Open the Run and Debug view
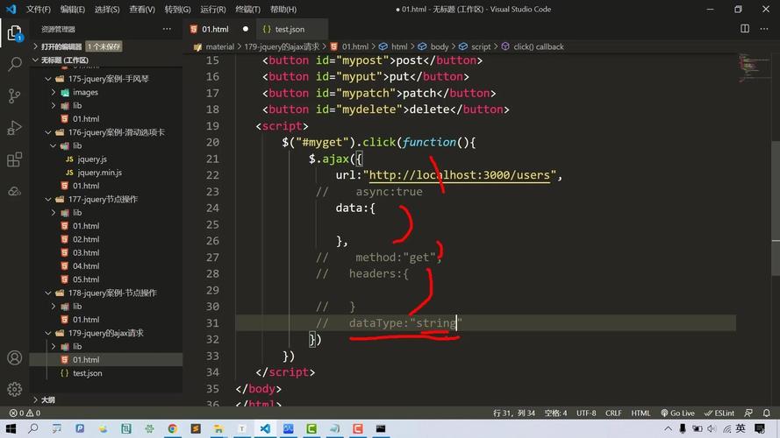 click(14, 128)
